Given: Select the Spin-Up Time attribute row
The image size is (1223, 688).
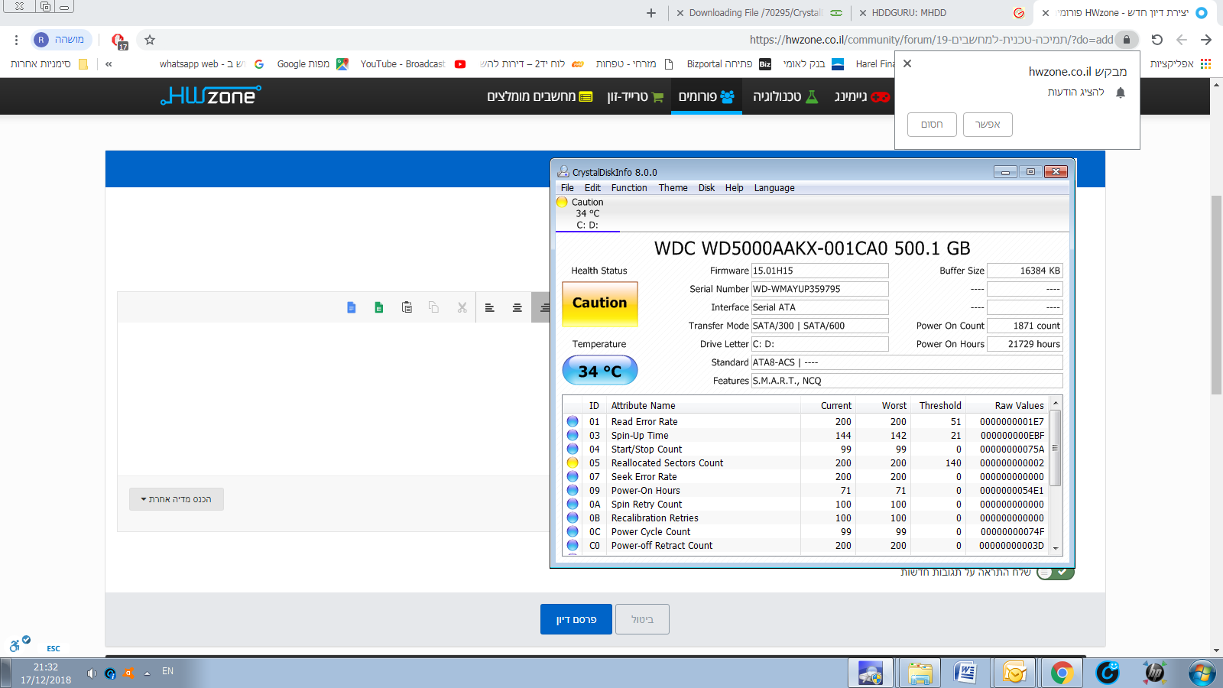Looking at the screenshot, I should pyautogui.click(x=806, y=436).
